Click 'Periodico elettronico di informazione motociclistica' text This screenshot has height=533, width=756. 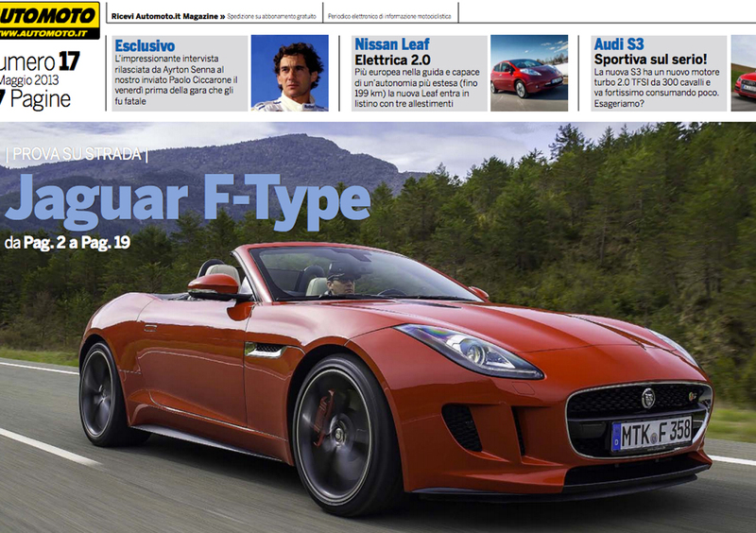[x=389, y=16]
